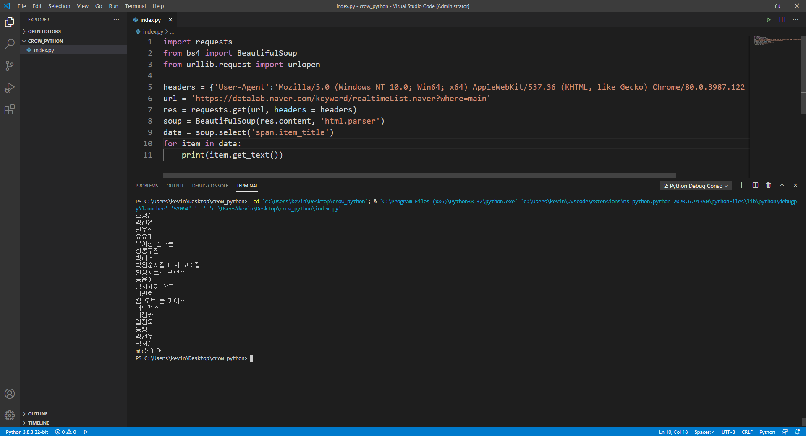Open the File menu
Image resolution: width=806 pixels, height=436 pixels.
tap(22, 6)
